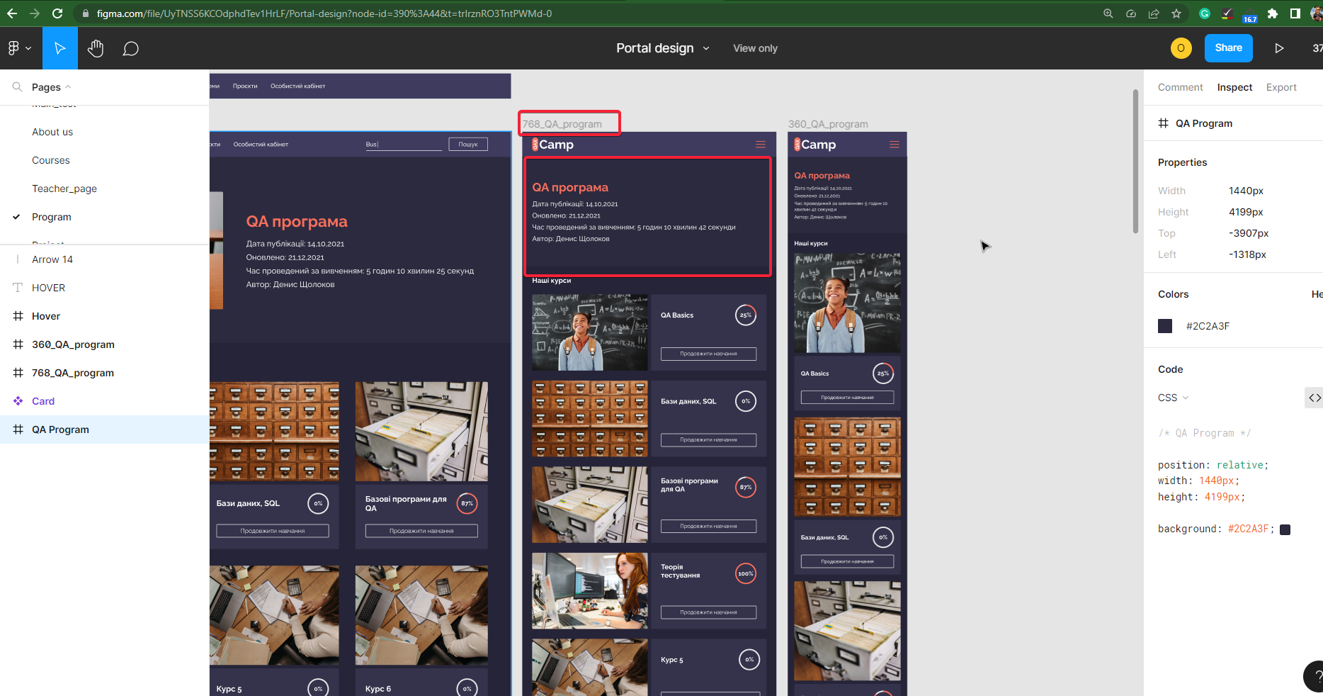Select the Hand tool

[96, 48]
